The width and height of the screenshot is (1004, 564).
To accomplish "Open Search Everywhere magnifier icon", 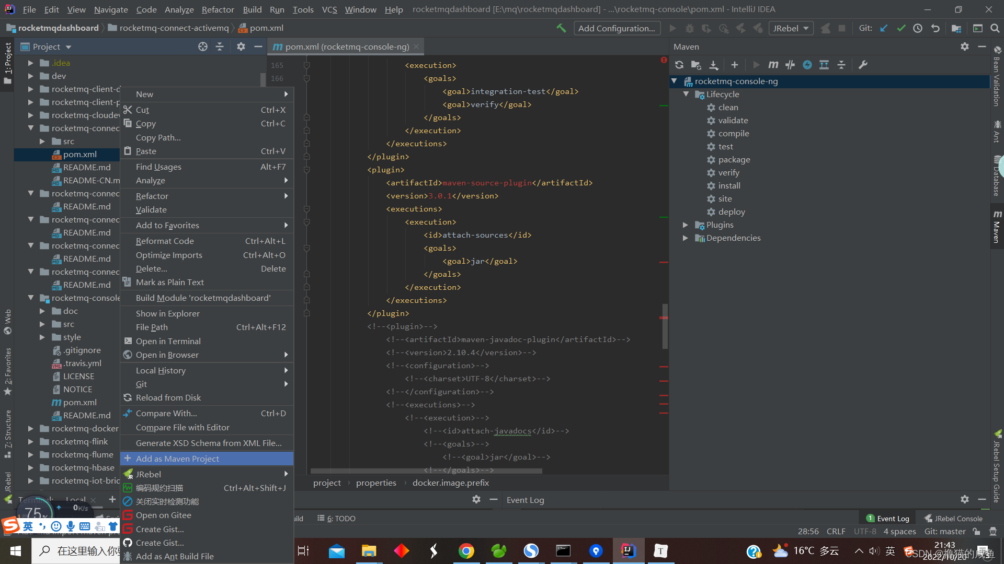I will tap(995, 28).
